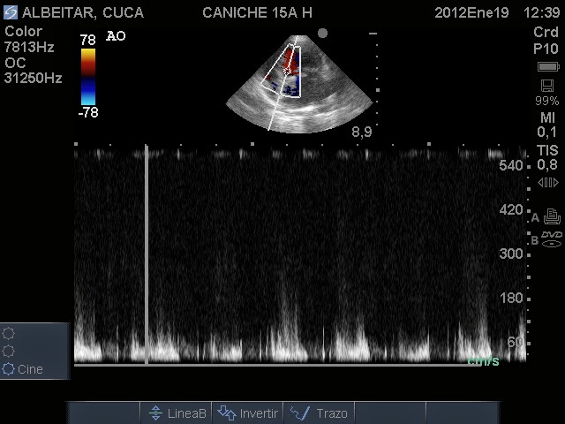
Task: Click the depth value '8,9'
Action: 362,132
